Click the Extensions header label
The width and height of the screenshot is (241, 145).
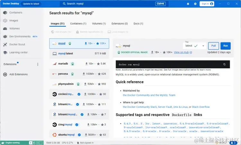[x=10, y=64]
